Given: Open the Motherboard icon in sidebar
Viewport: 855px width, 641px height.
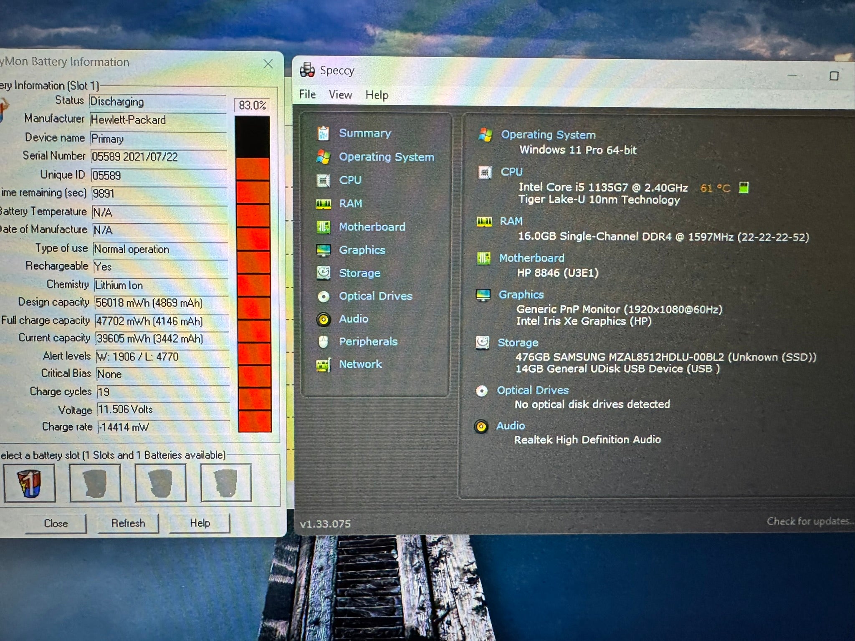Looking at the screenshot, I should 323,227.
